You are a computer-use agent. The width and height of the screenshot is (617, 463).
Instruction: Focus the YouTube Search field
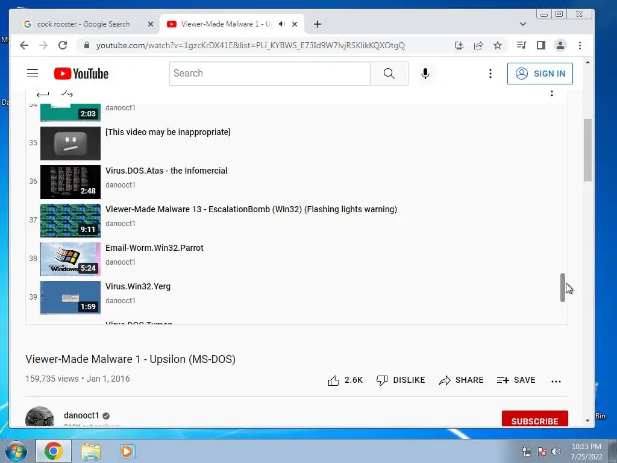pyautogui.click(x=269, y=73)
